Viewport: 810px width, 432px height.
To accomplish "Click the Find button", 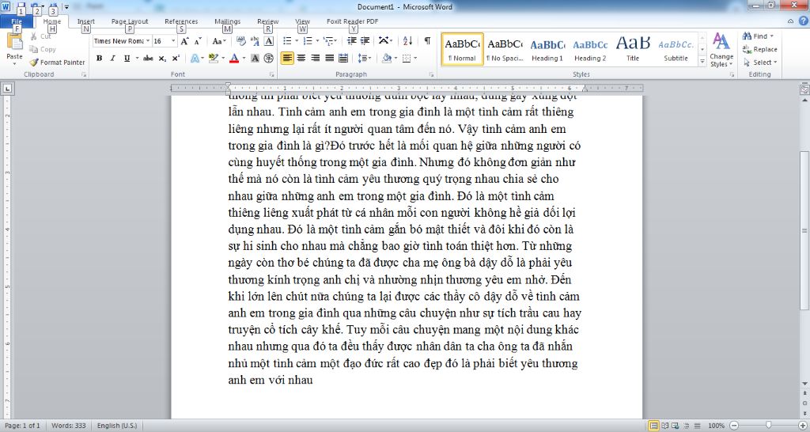I will 759,36.
